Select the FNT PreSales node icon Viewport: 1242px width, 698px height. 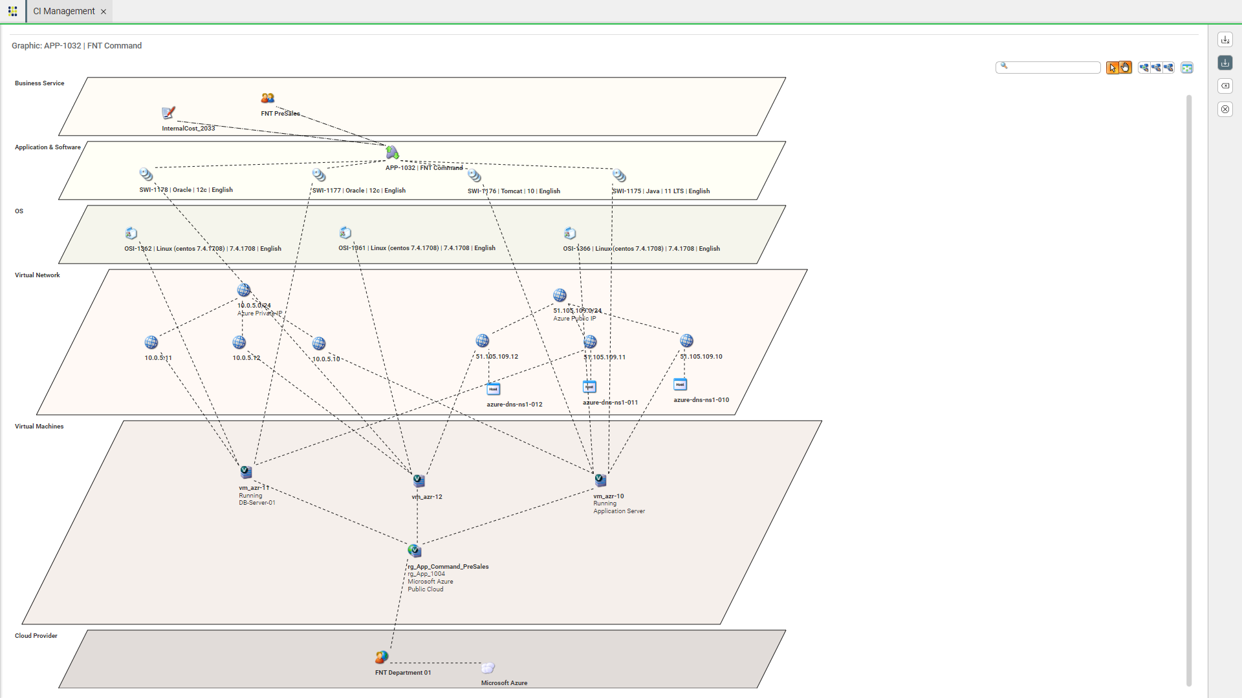point(268,98)
